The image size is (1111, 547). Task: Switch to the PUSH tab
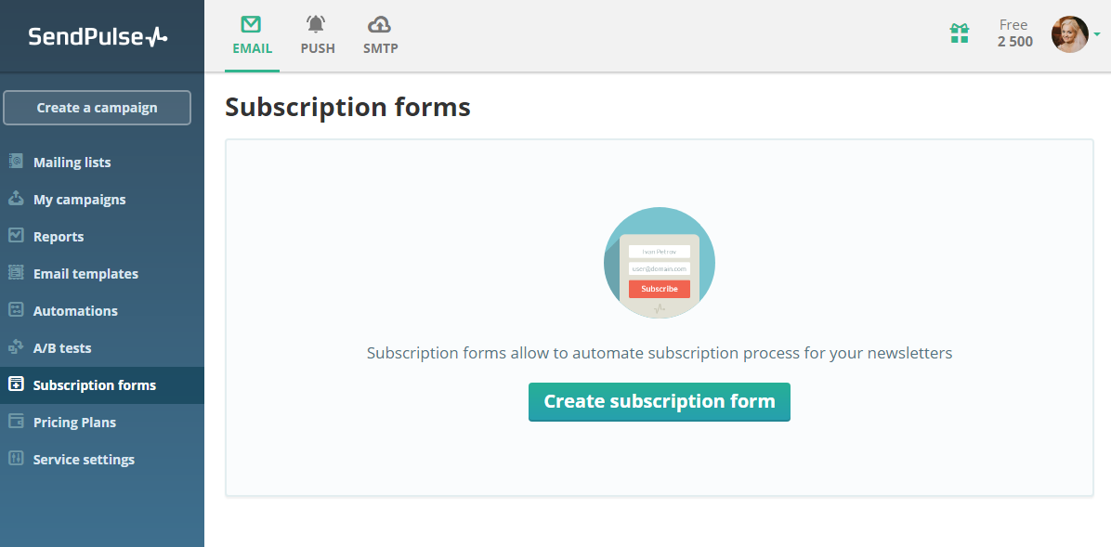[318, 35]
